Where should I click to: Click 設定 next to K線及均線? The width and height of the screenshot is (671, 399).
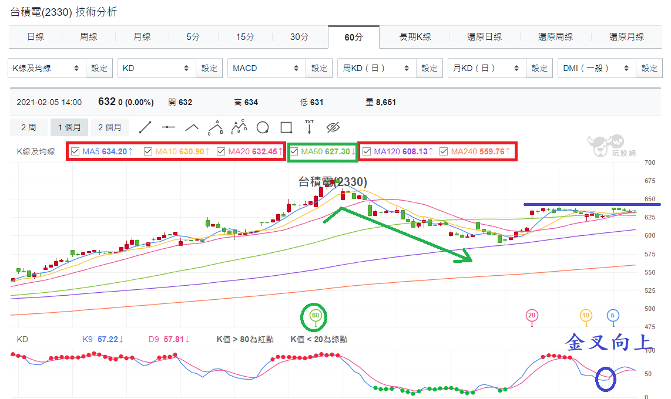[99, 68]
